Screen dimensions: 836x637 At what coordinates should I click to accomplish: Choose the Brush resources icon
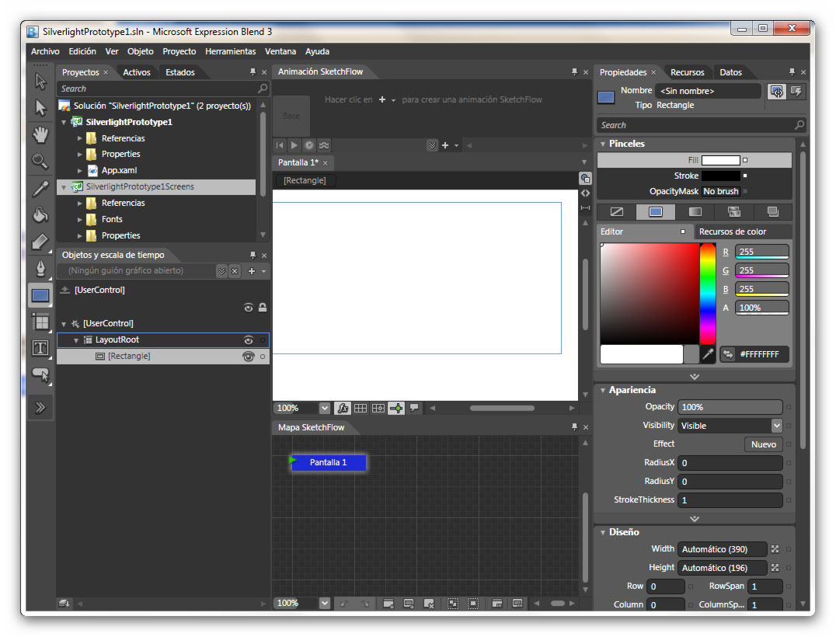pyautogui.click(x=772, y=211)
